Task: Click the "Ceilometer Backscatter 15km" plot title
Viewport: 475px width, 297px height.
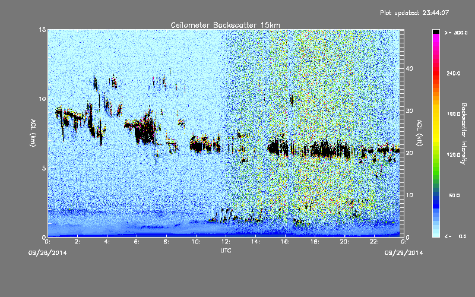Action: tap(225, 25)
